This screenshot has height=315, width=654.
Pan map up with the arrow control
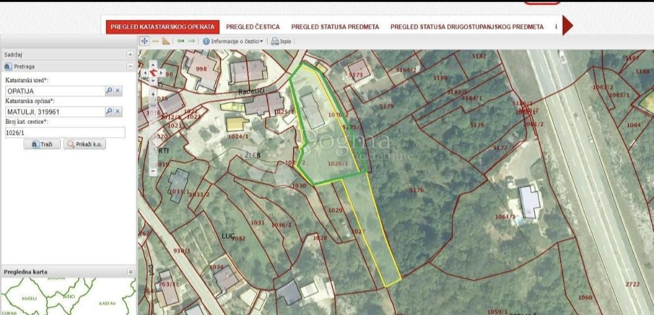[153, 65]
